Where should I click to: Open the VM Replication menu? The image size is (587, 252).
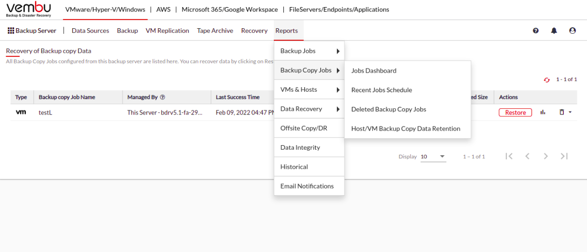click(167, 31)
